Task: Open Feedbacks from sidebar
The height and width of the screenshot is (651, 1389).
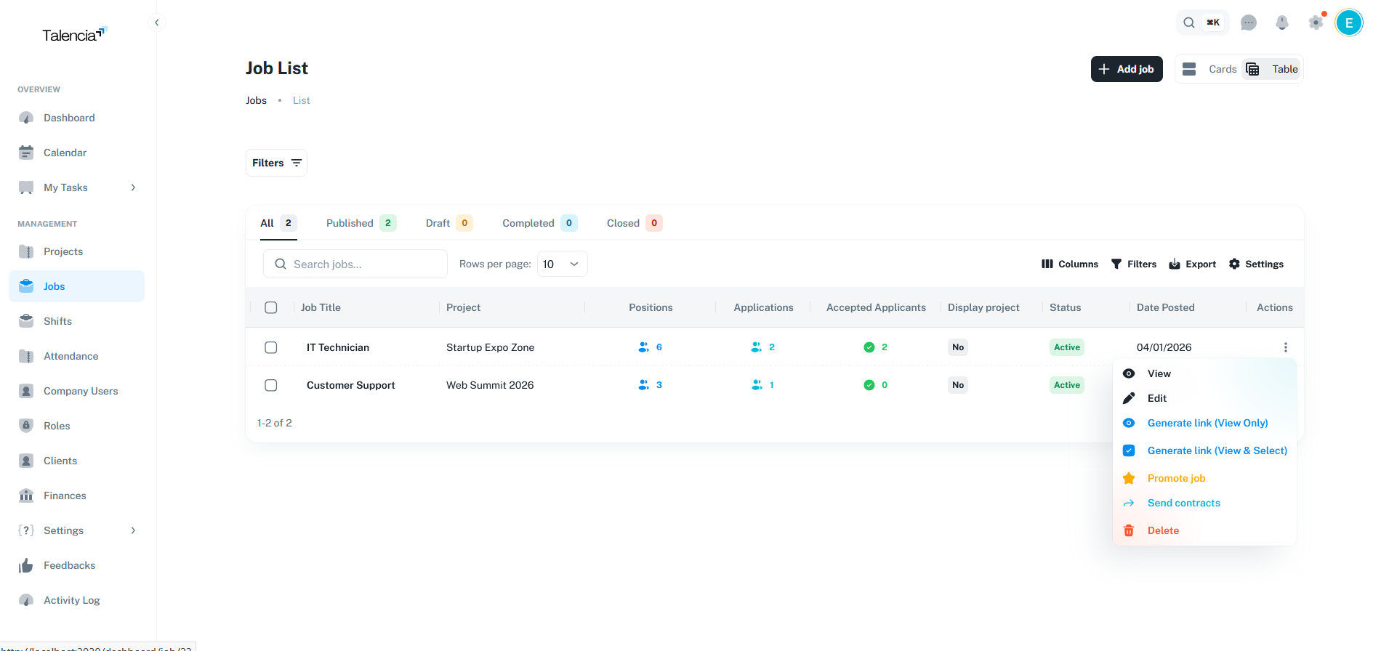Action: [76, 565]
